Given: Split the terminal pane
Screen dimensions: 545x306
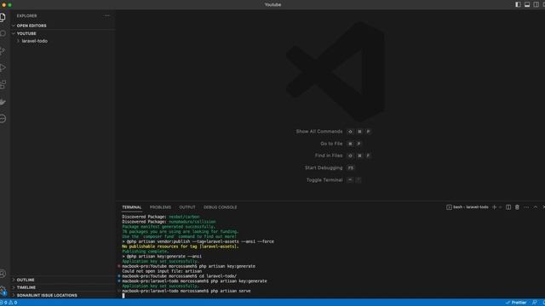Looking at the screenshot, I should click(508, 207).
